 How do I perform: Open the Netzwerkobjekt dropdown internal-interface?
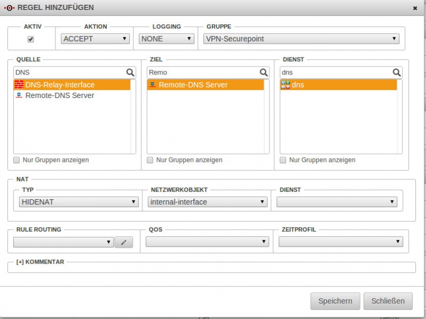(x=207, y=202)
